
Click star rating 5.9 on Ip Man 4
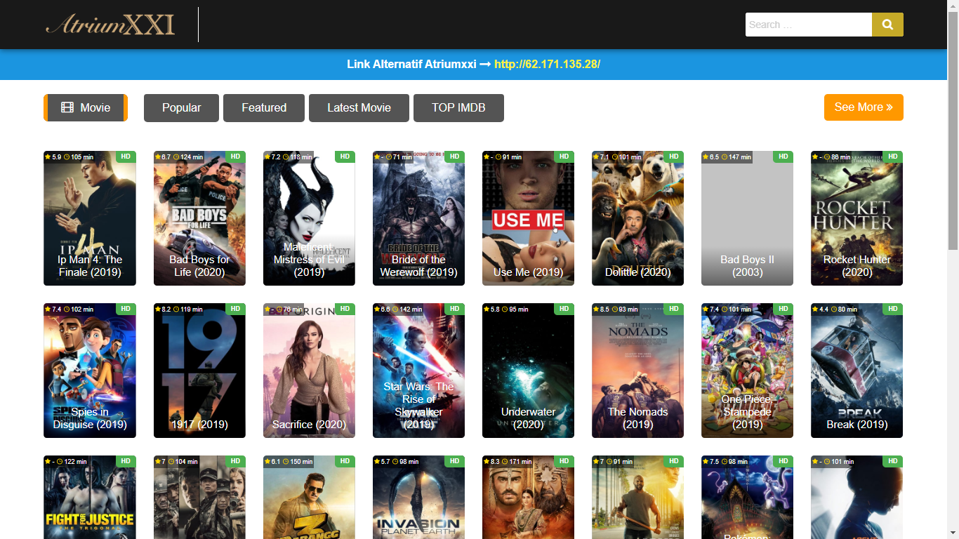coord(53,157)
